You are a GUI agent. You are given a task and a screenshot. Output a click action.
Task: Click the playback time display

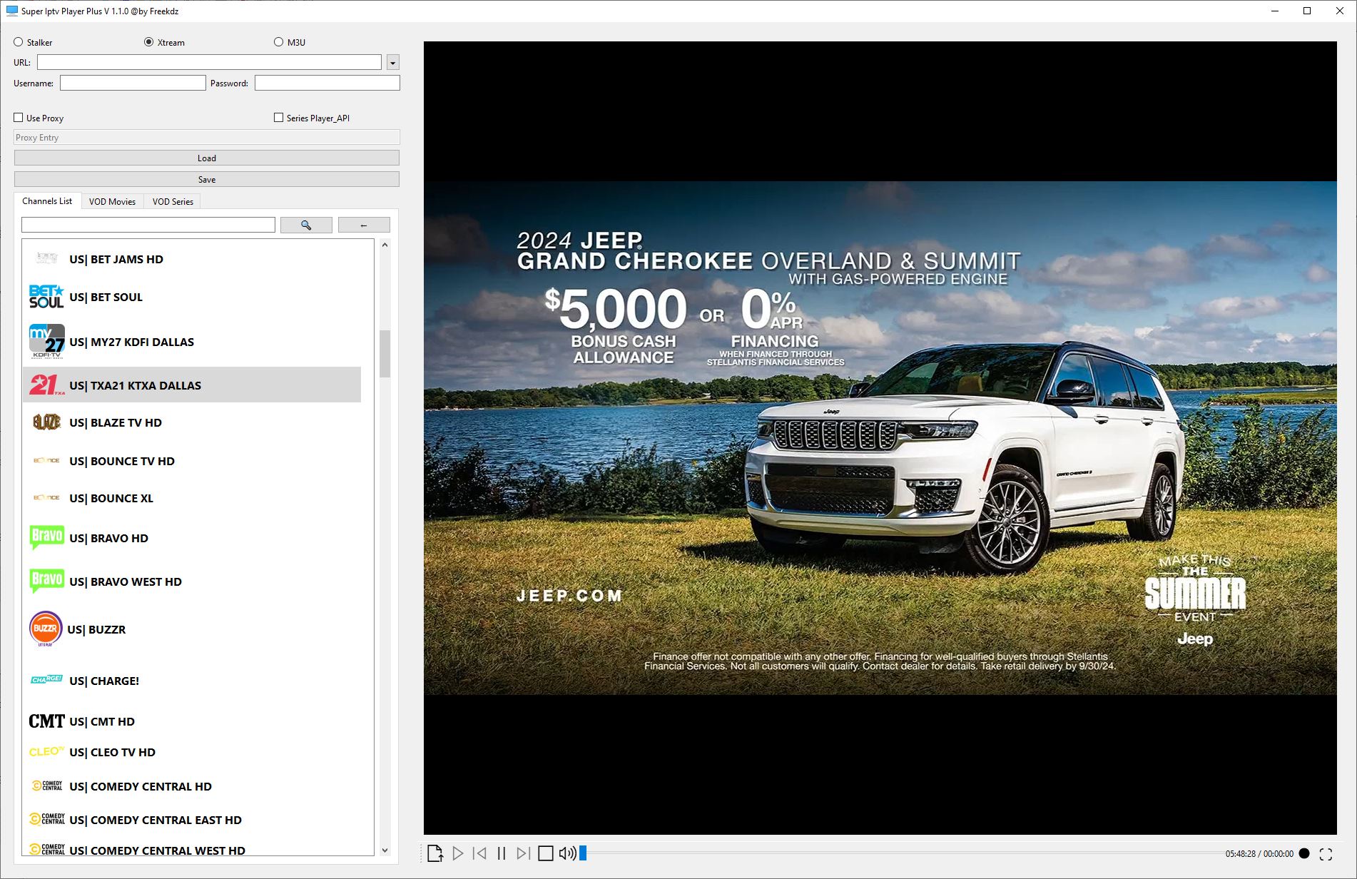click(1259, 853)
